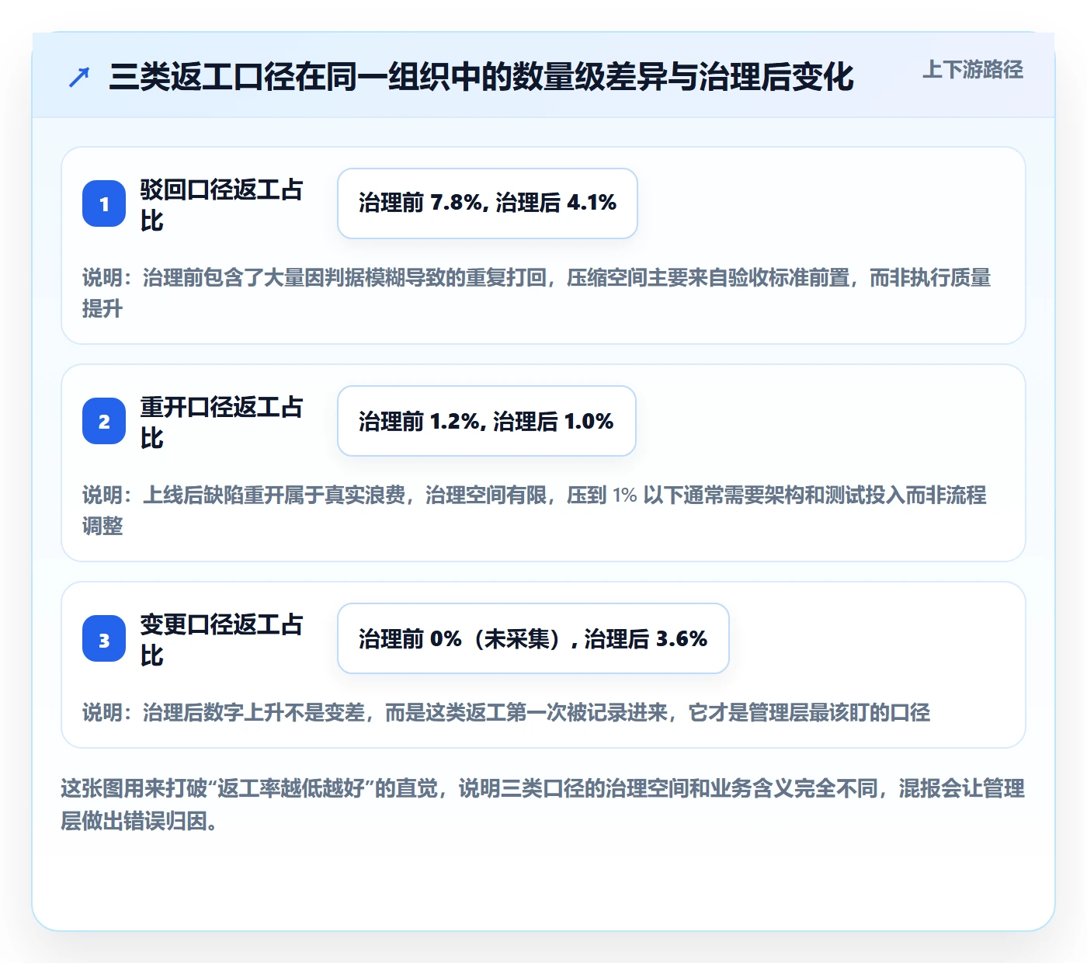Click the number 1 badge
The image size is (1087, 963).
tap(104, 203)
